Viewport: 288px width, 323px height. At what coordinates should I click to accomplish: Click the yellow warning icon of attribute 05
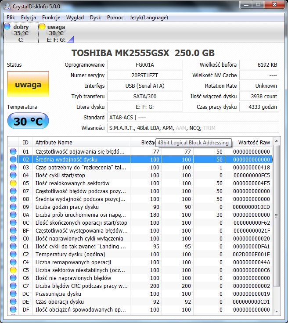13,183
